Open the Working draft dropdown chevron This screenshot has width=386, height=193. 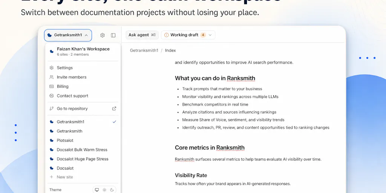point(210,35)
